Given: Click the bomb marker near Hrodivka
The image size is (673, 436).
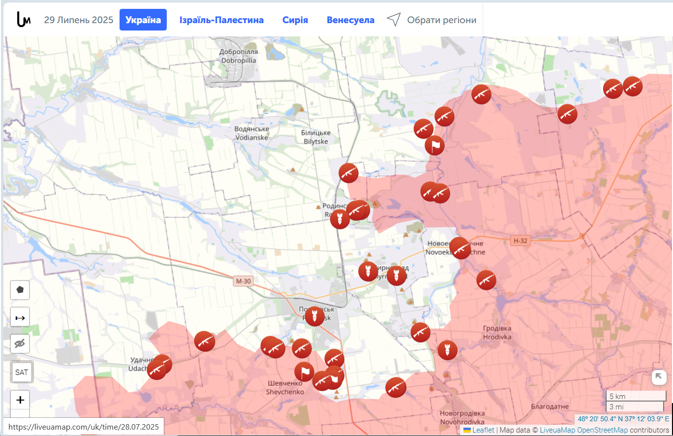Looking at the screenshot, I should tap(448, 350).
